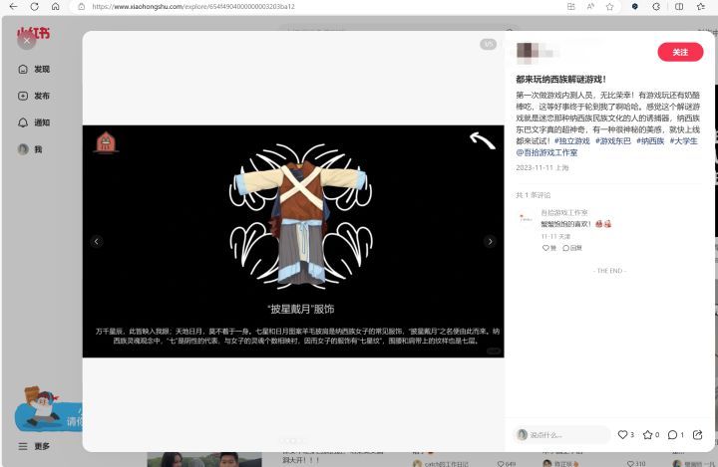Image resolution: width=718 pixels, height=467 pixels.
Task: Reply to the comment with 回复
Action: pos(572,248)
